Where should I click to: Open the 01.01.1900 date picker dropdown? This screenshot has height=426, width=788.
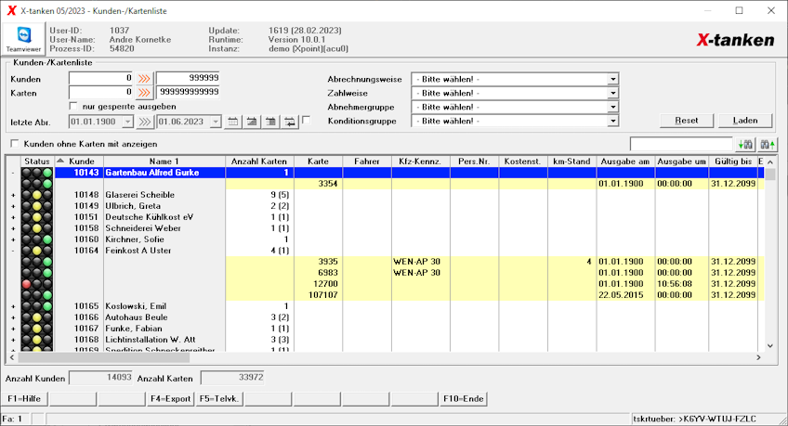127,122
